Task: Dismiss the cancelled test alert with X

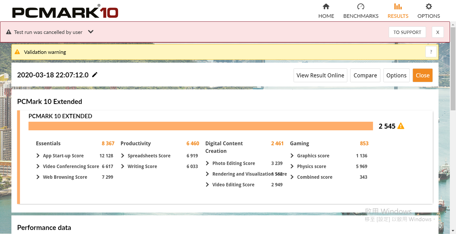Action: [x=437, y=32]
